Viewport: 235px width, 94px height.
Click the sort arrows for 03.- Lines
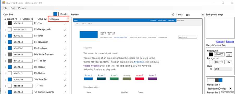point(65,36)
